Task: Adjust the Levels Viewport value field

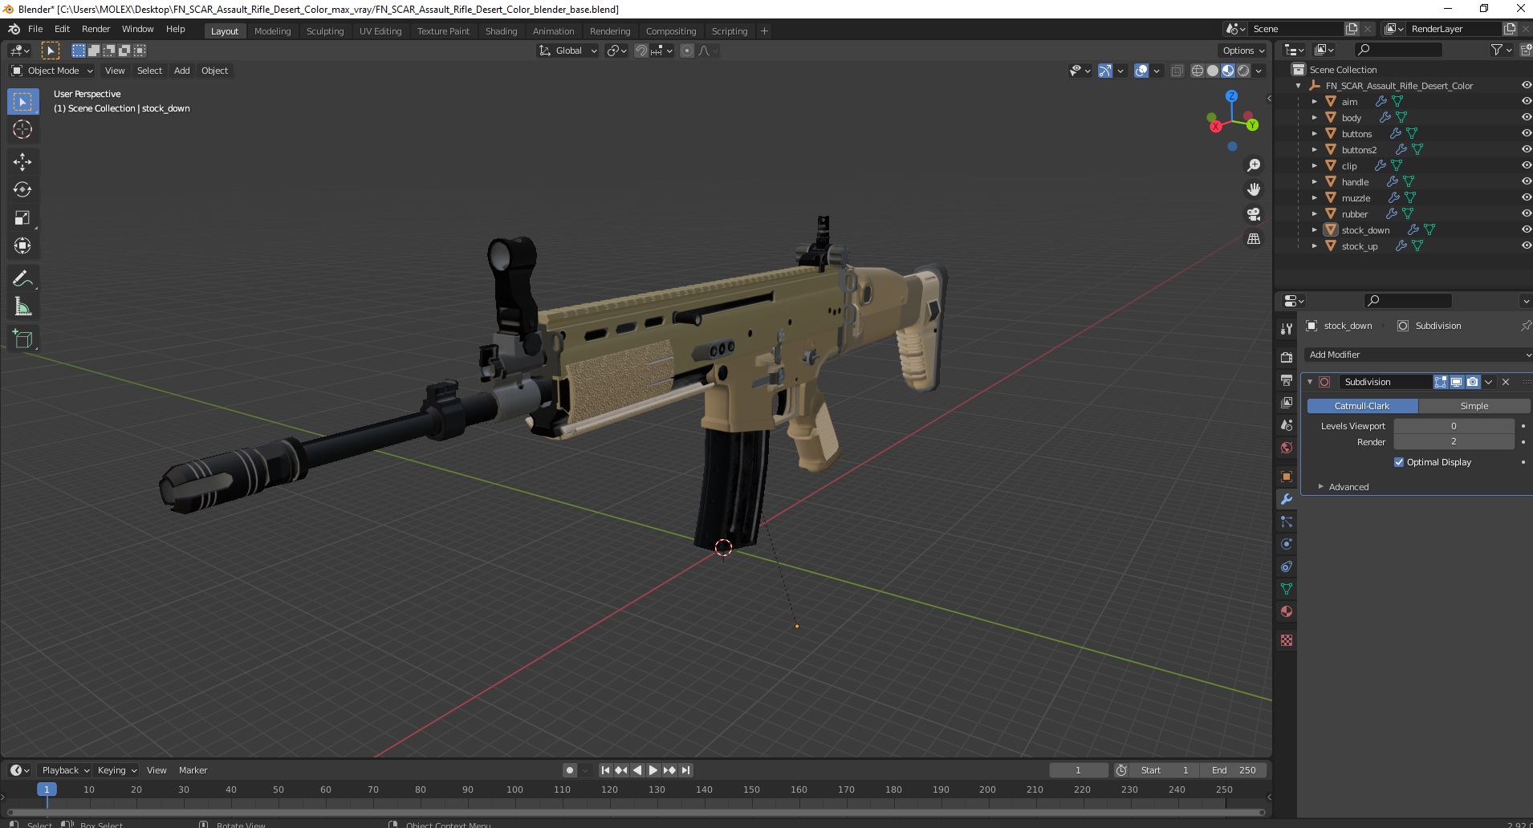Action: 1454,426
